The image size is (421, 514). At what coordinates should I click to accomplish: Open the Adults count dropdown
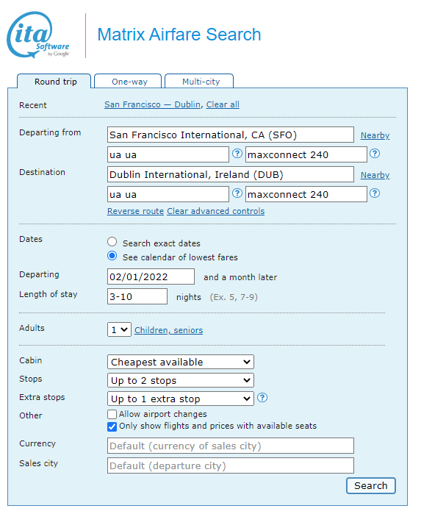[119, 329]
